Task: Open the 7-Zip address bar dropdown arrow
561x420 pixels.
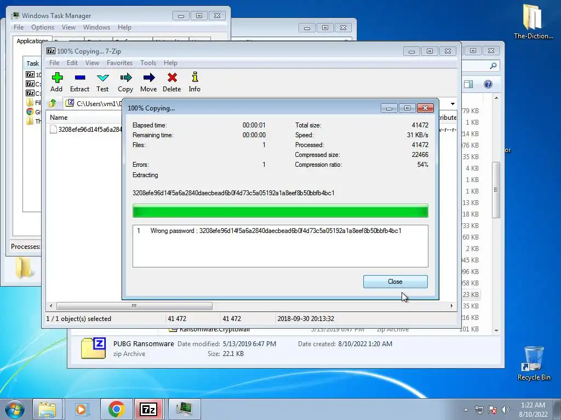Action: 453,103
